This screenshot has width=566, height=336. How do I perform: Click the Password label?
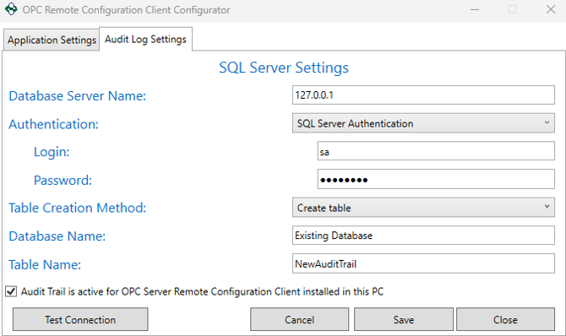pos(63,180)
